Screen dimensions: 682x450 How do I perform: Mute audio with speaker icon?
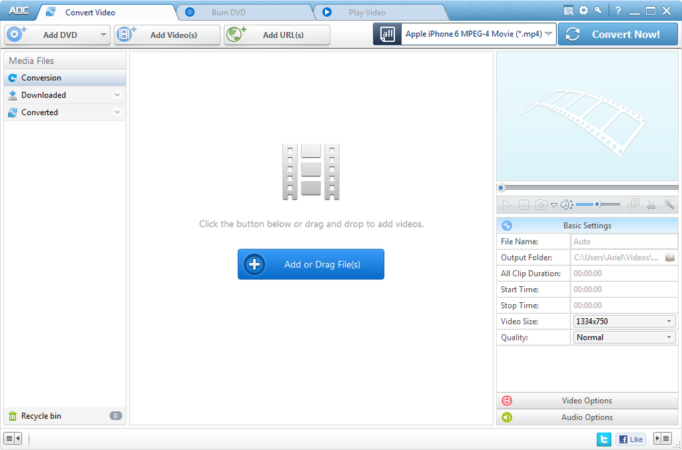pos(566,205)
